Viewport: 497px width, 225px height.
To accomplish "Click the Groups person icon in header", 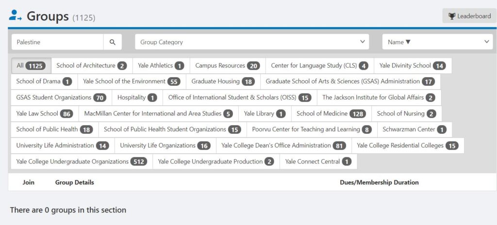I will pos(15,15).
